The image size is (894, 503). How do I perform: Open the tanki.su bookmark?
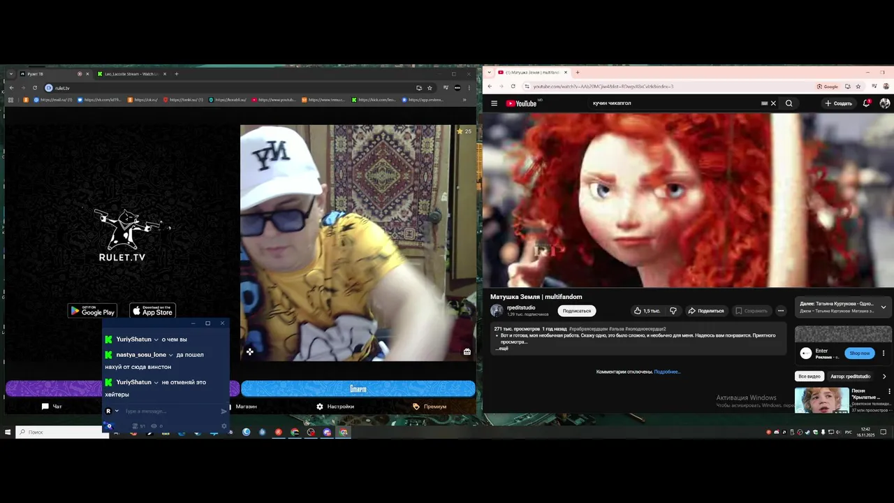tap(183, 100)
